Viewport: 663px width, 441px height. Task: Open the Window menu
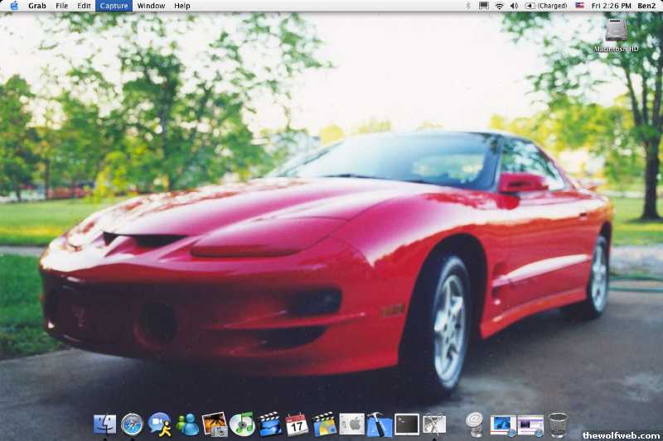(x=151, y=6)
